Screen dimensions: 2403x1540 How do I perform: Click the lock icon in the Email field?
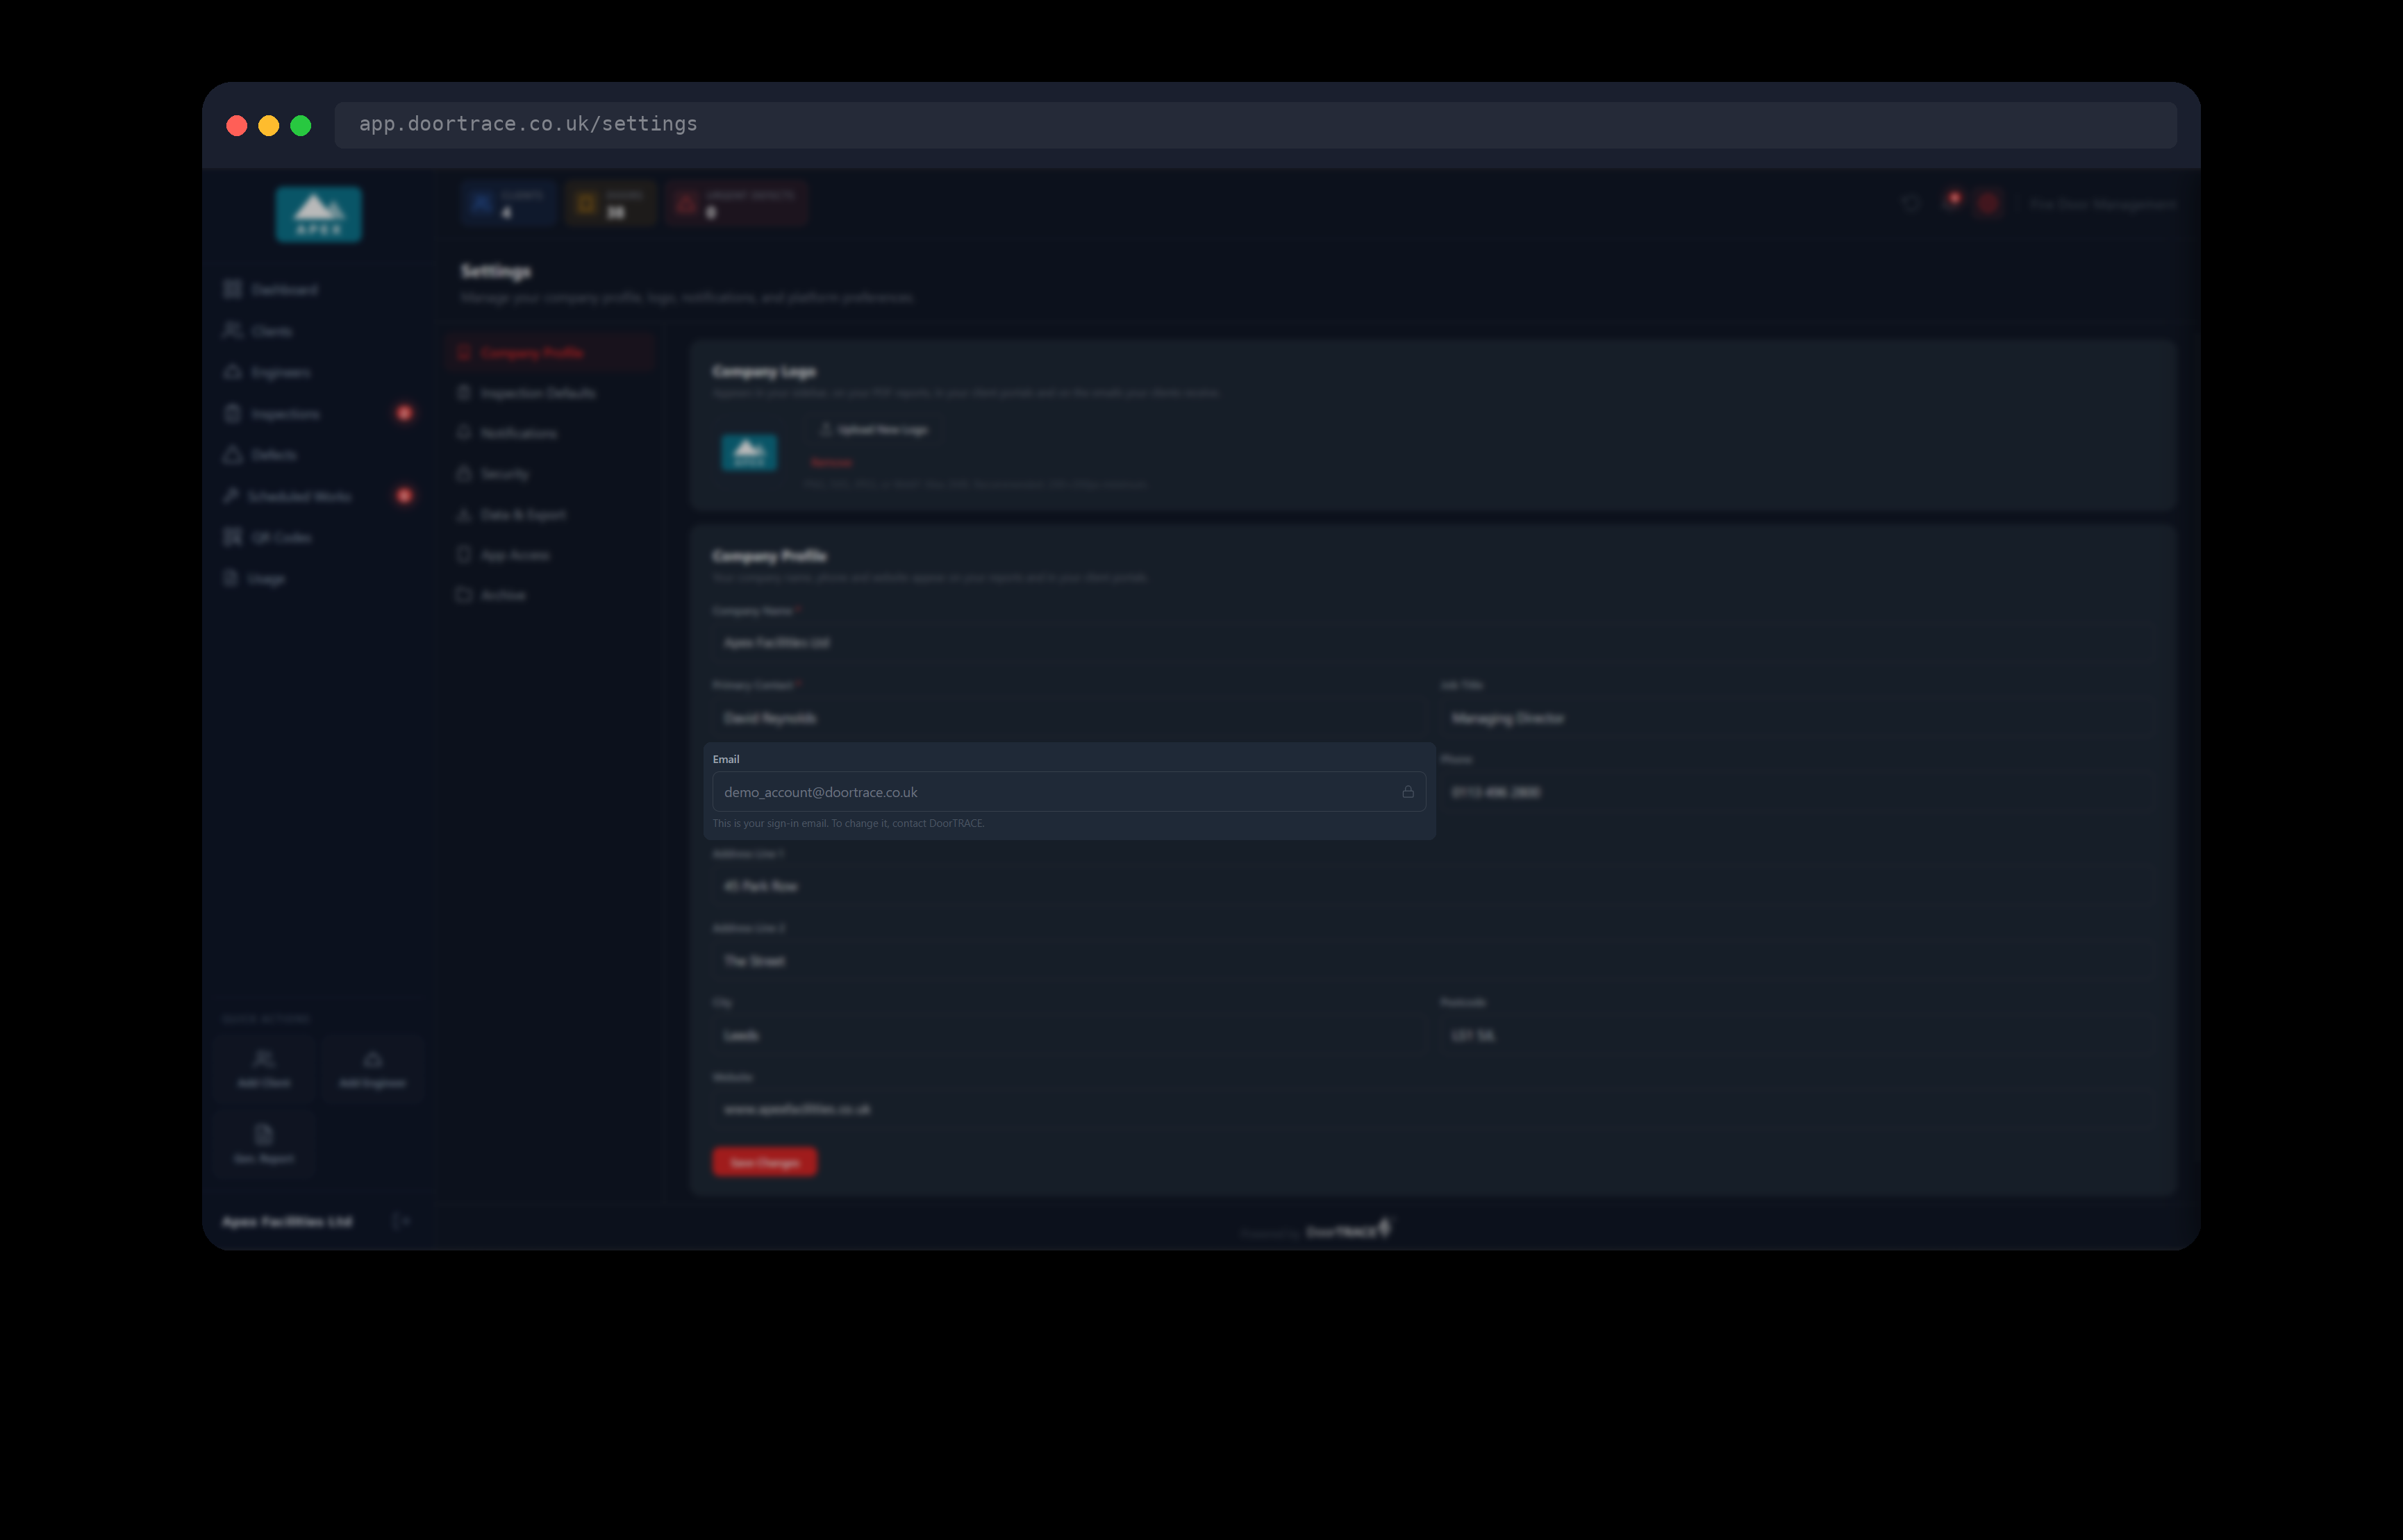pos(1407,792)
